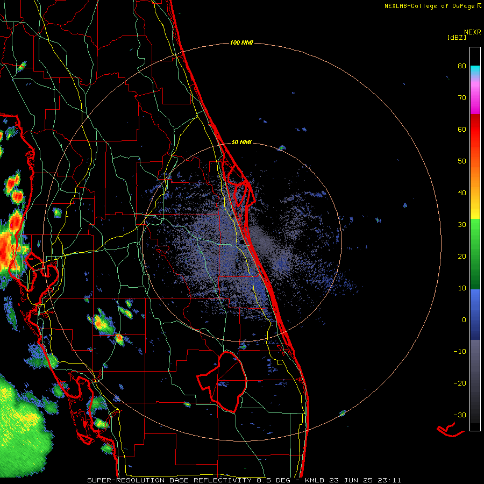Click the 23 JUN 25 date in caption
This screenshot has width=484, height=484.
coord(351,480)
